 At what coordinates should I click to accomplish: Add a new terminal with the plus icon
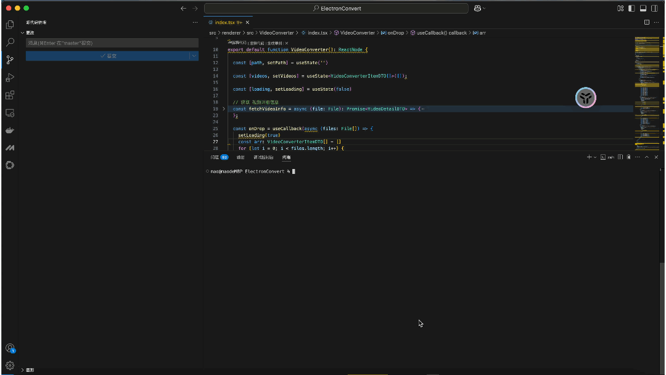tap(589, 157)
